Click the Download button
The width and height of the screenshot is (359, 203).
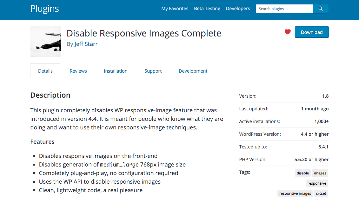coord(311,32)
